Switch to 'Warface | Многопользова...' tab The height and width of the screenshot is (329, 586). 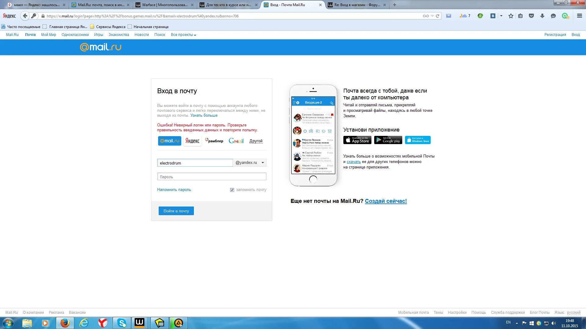click(x=165, y=5)
